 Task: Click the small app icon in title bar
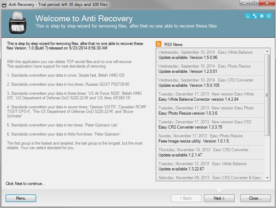[x=4, y=5]
